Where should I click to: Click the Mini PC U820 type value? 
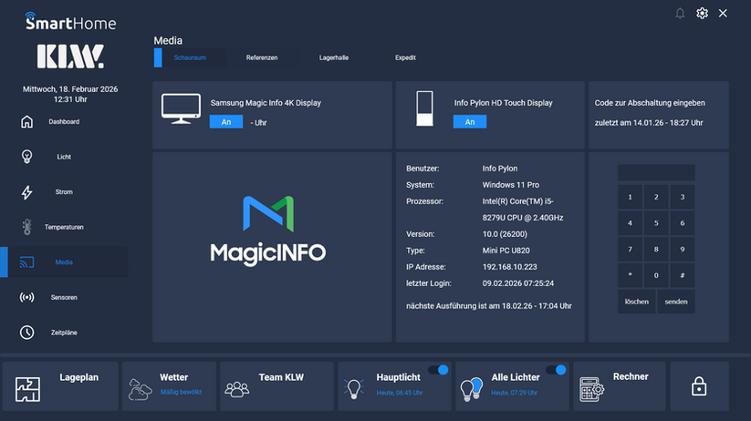pyautogui.click(x=506, y=251)
